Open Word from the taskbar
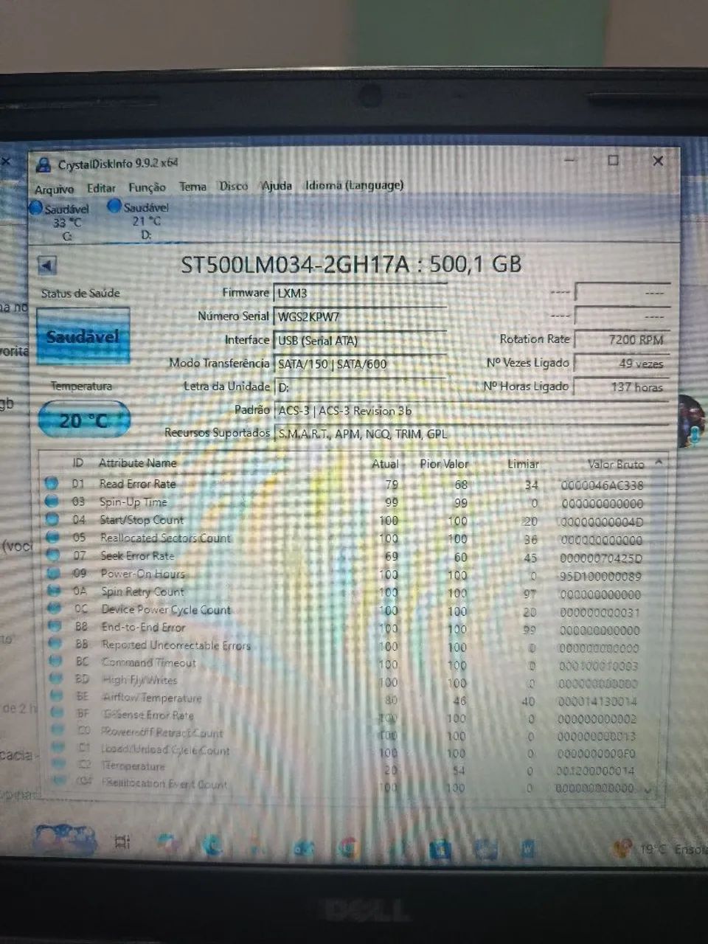This screenshot has height=944, width=708. click(x=528, y=848)
